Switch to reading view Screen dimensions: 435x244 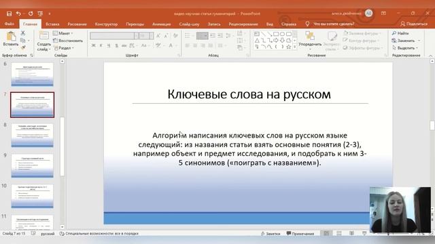[352, 233]
